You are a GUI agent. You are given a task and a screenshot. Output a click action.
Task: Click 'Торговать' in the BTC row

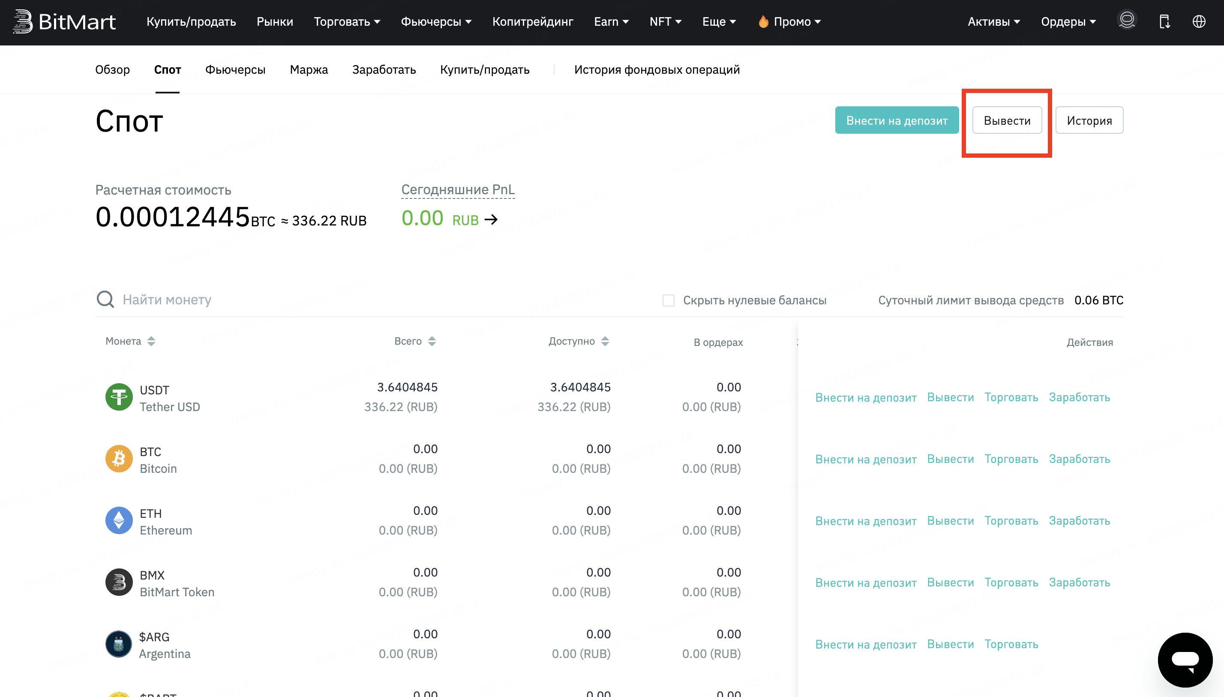click(1011, 459)
